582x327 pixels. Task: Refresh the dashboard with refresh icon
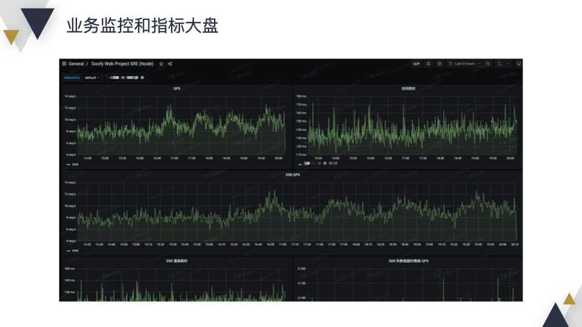tap(499, 64)
